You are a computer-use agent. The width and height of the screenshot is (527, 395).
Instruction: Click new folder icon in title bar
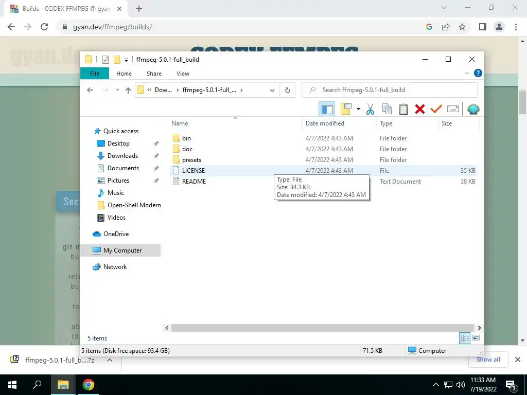click(117, 60)
